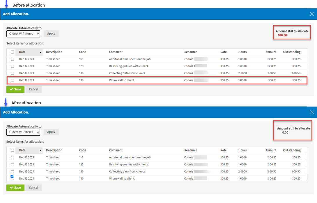Cancel in the After allocation panel
Image resolution: width=317 pixels, height=203 pixels.
click(x=34, y=188)
